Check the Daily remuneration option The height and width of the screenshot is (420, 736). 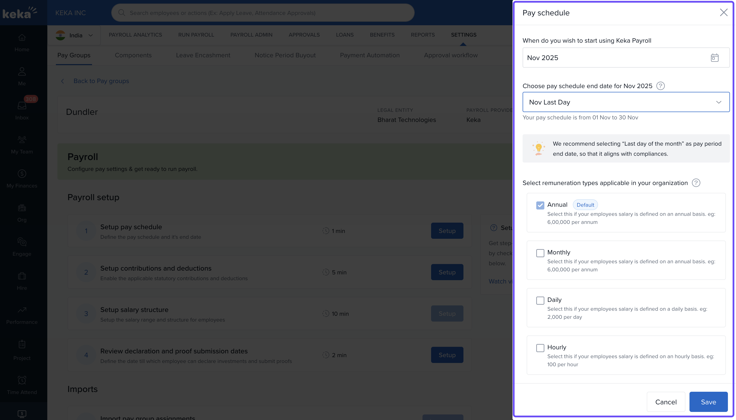tap(540, 300)
